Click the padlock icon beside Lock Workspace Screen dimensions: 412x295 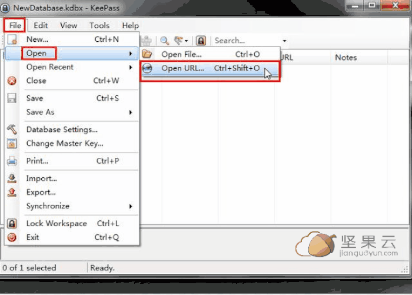(12, 224)
